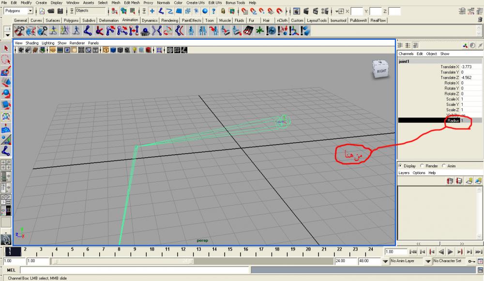Click the wireframe cube viewport icon

[106, 50]
